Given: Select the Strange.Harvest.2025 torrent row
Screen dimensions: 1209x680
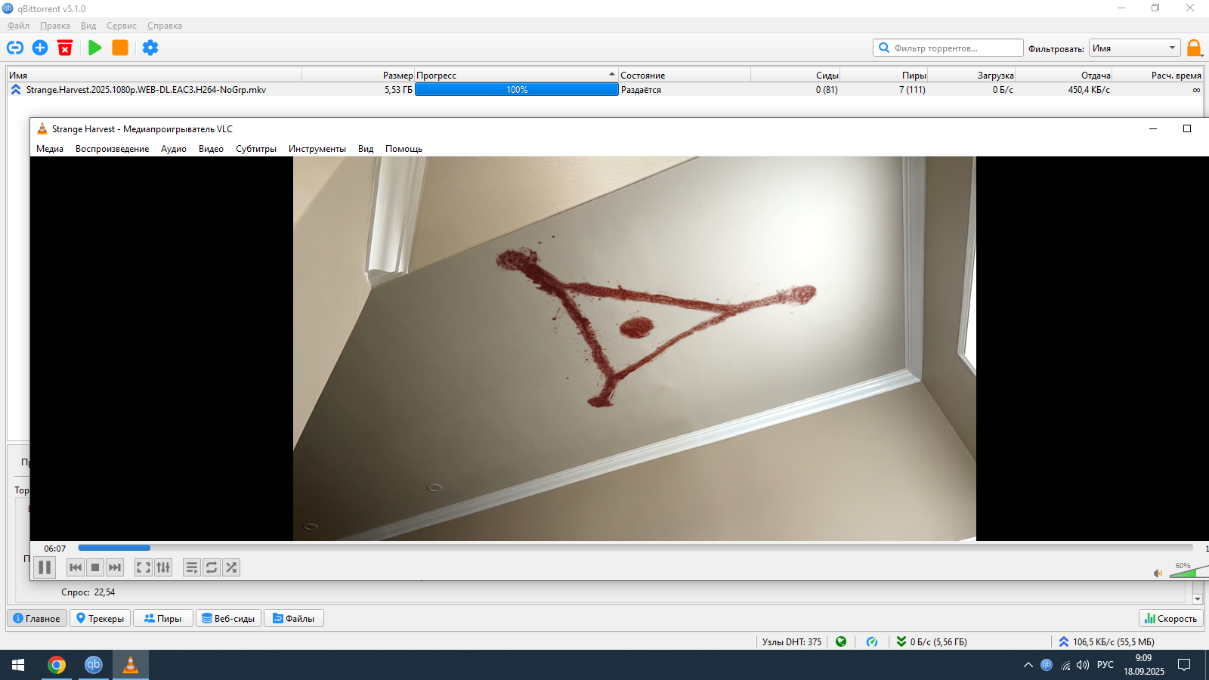Looking at the screenshot, I should [604, 89].
